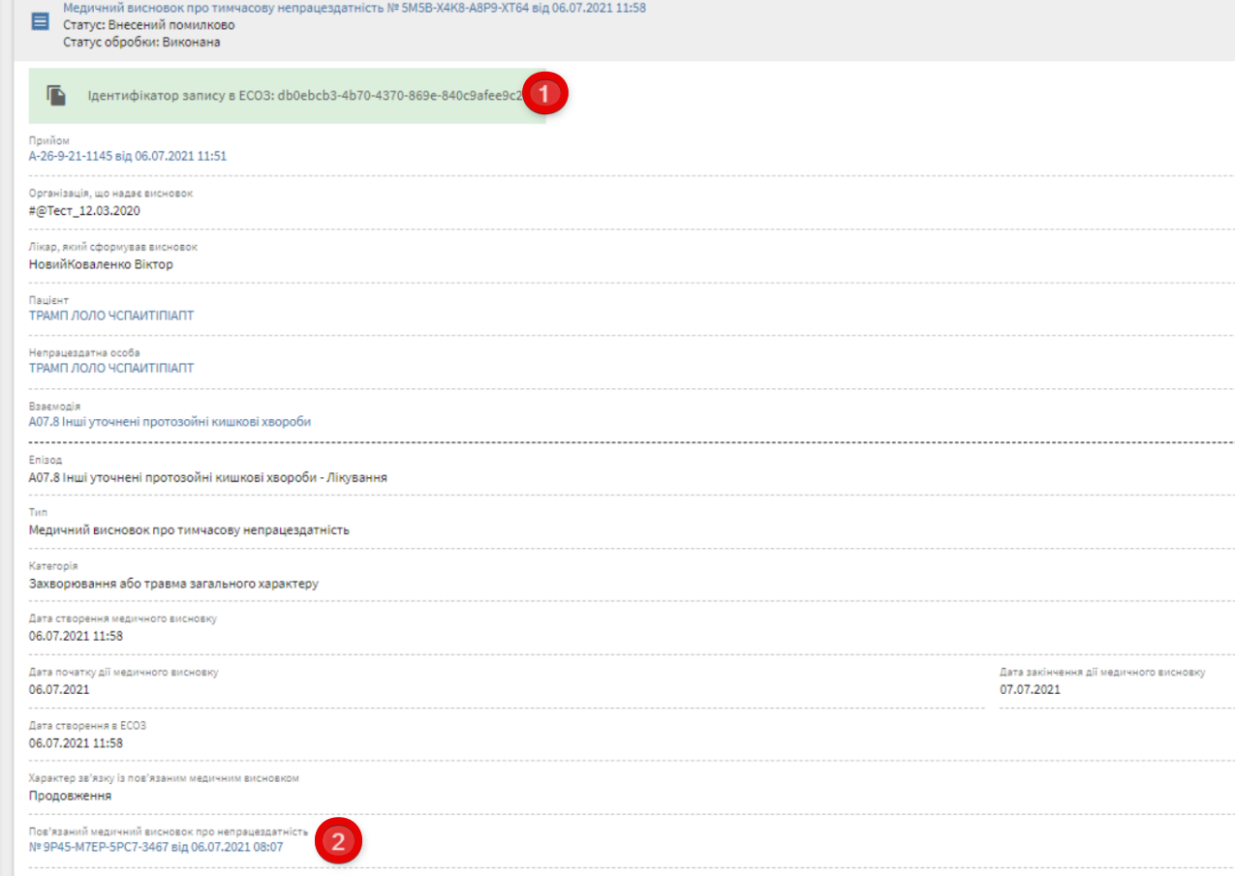1235x876 pixels.
Task: Copy the ЕСОЗ record identifier using the copy icon
Action: click(57, 95)
